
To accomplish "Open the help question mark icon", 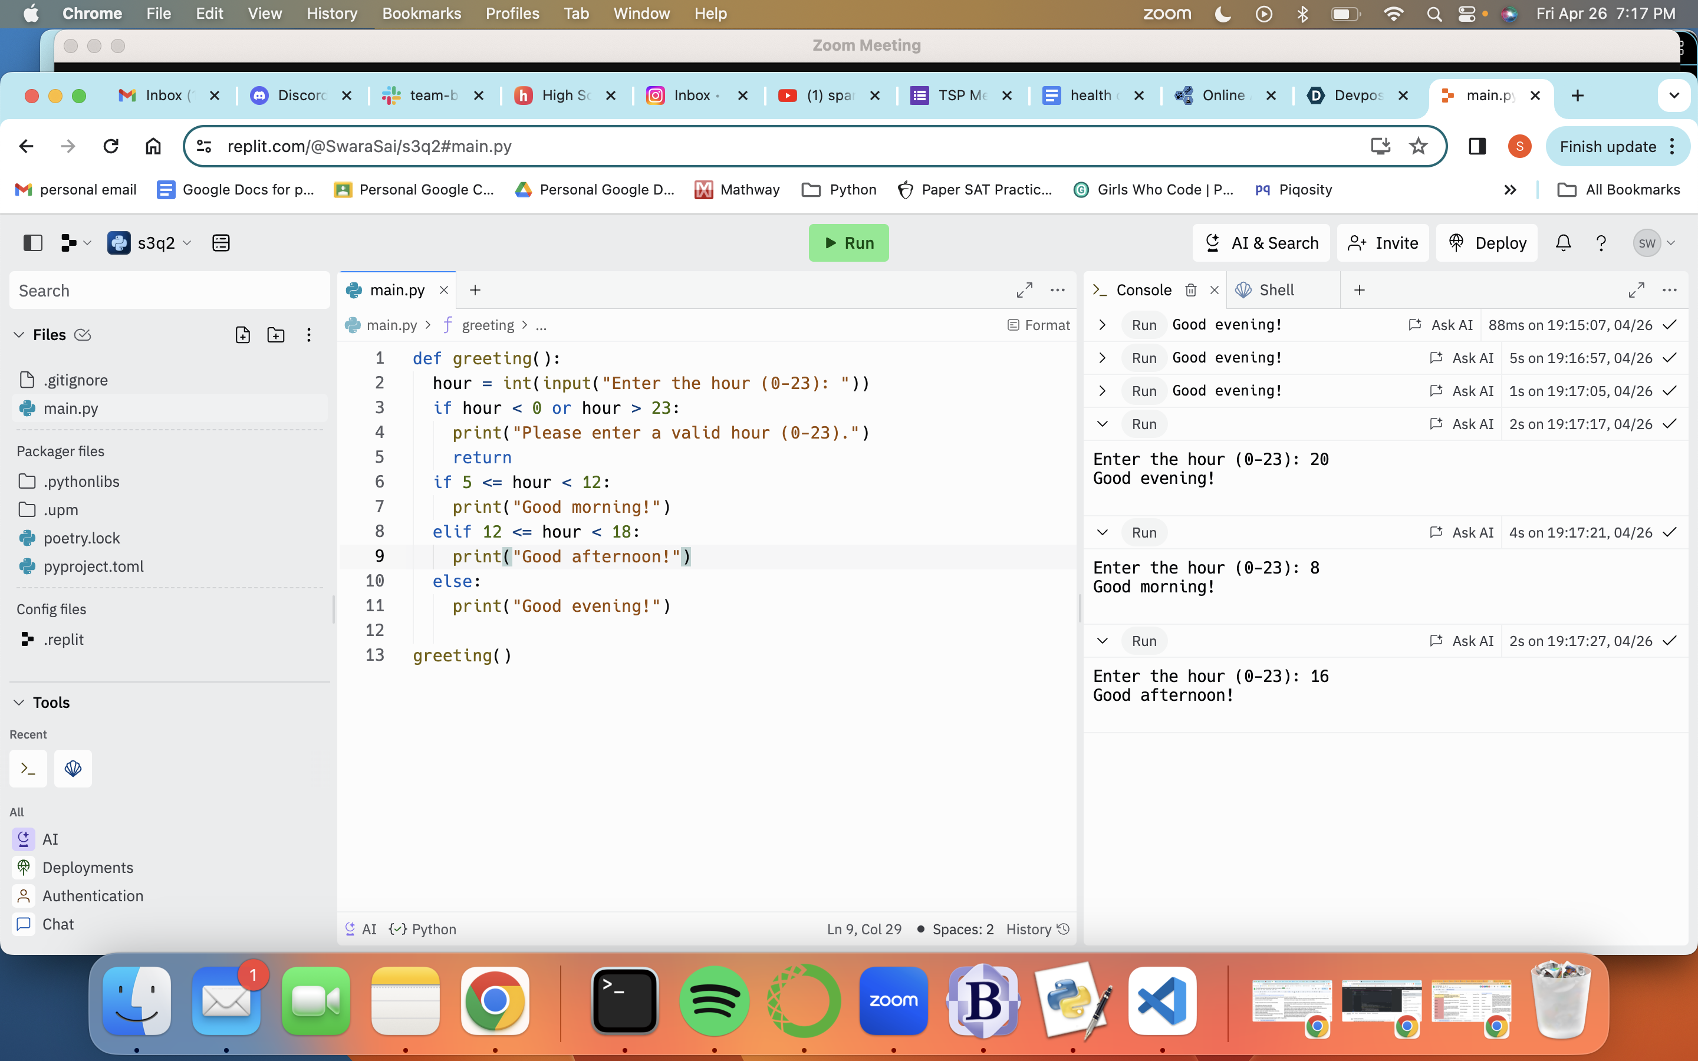I will coord(1601,243).
